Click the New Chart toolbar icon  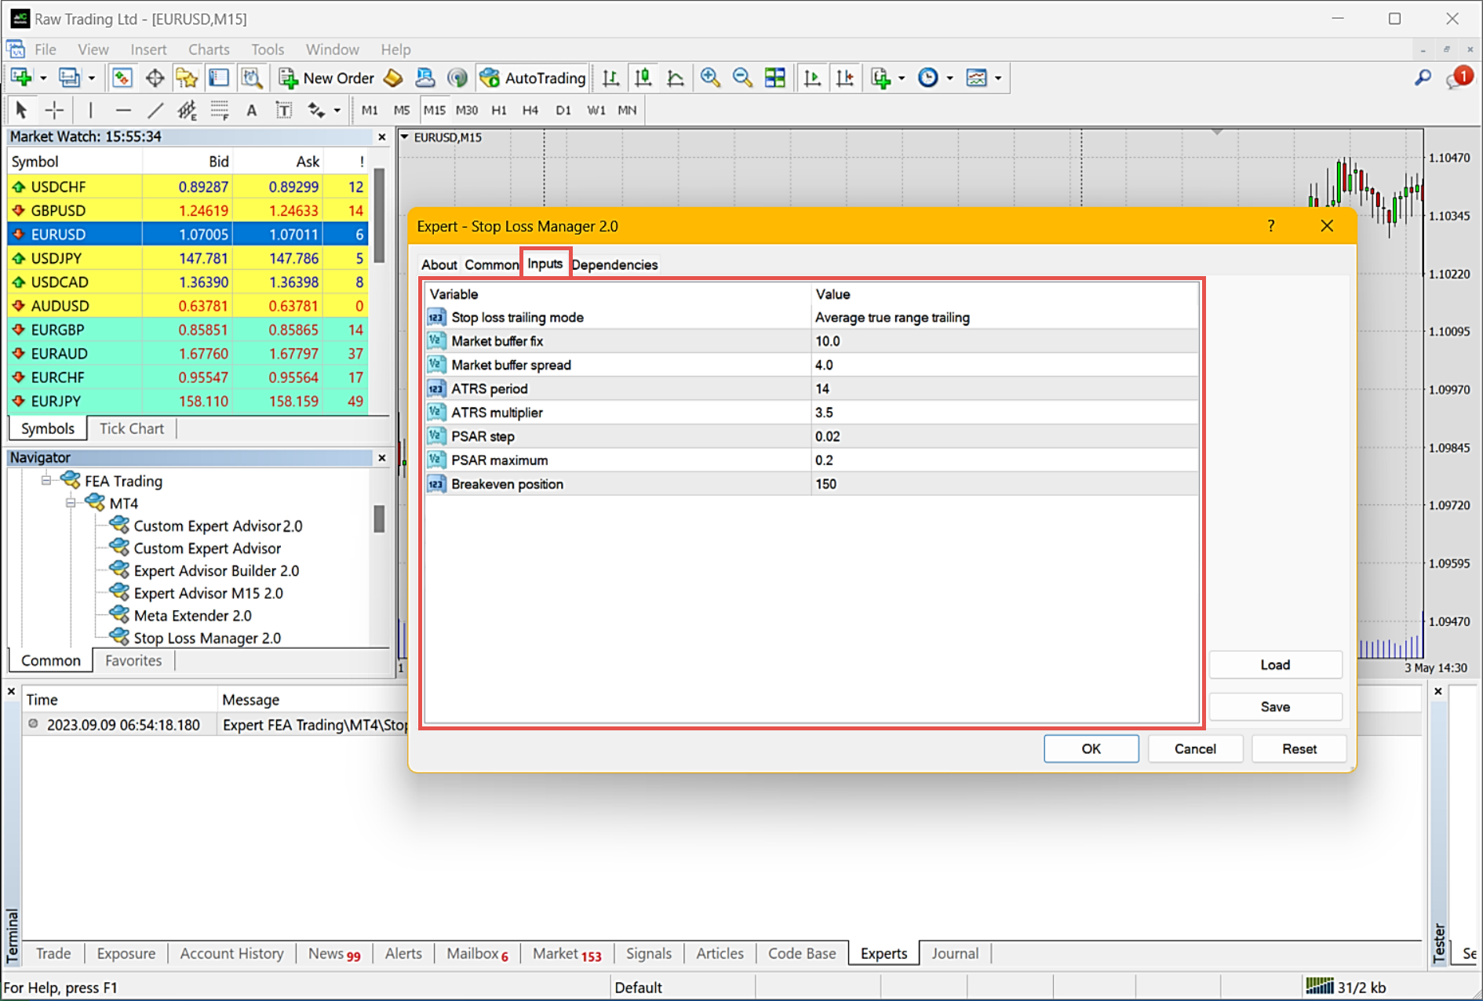(21, 78)
